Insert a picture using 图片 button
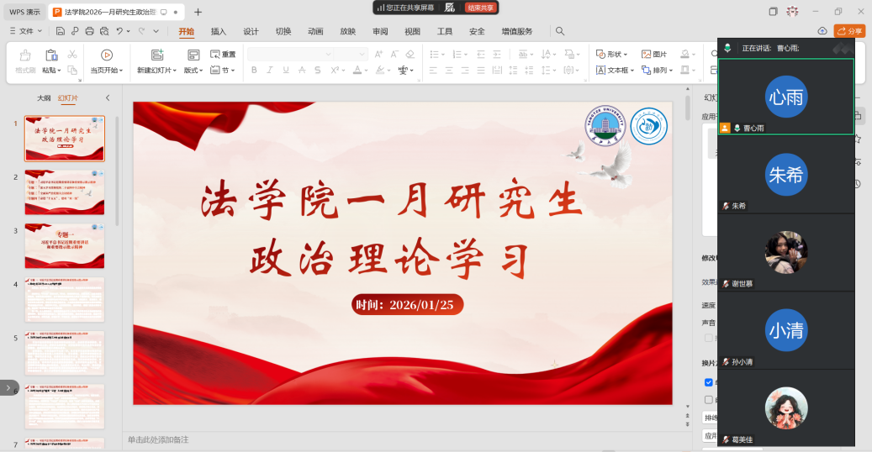The height and width of the screenshot is (452, 872). [653, 55]
